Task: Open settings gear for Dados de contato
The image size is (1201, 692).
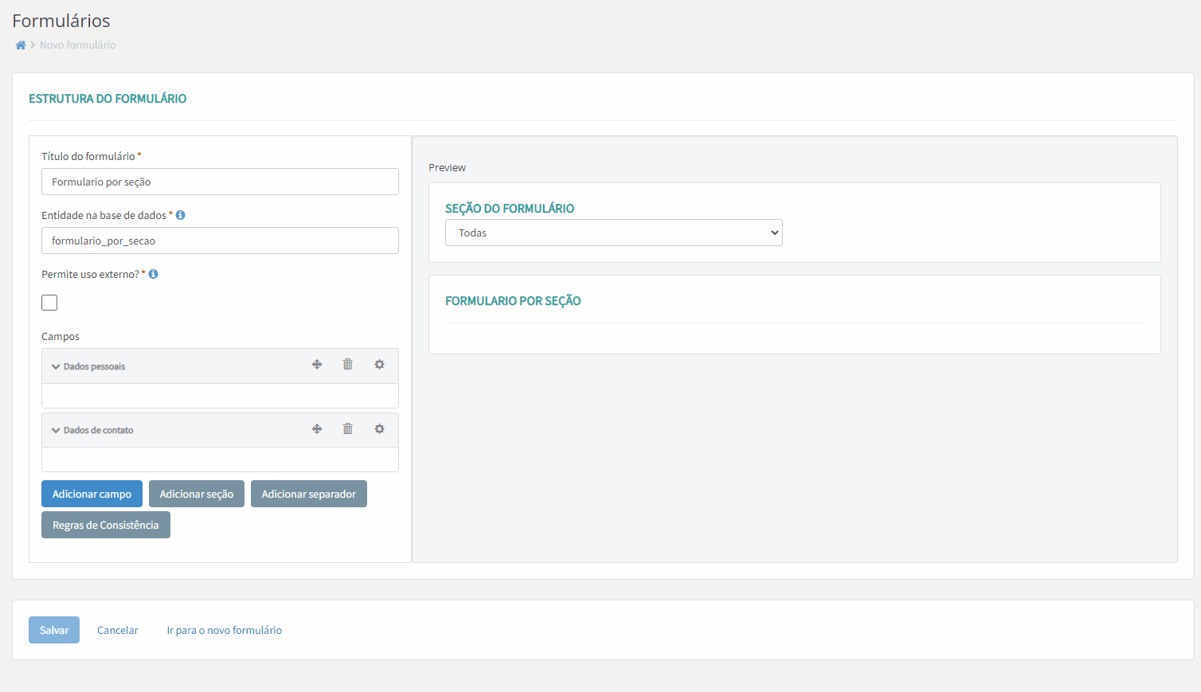Action: [380, 429]
